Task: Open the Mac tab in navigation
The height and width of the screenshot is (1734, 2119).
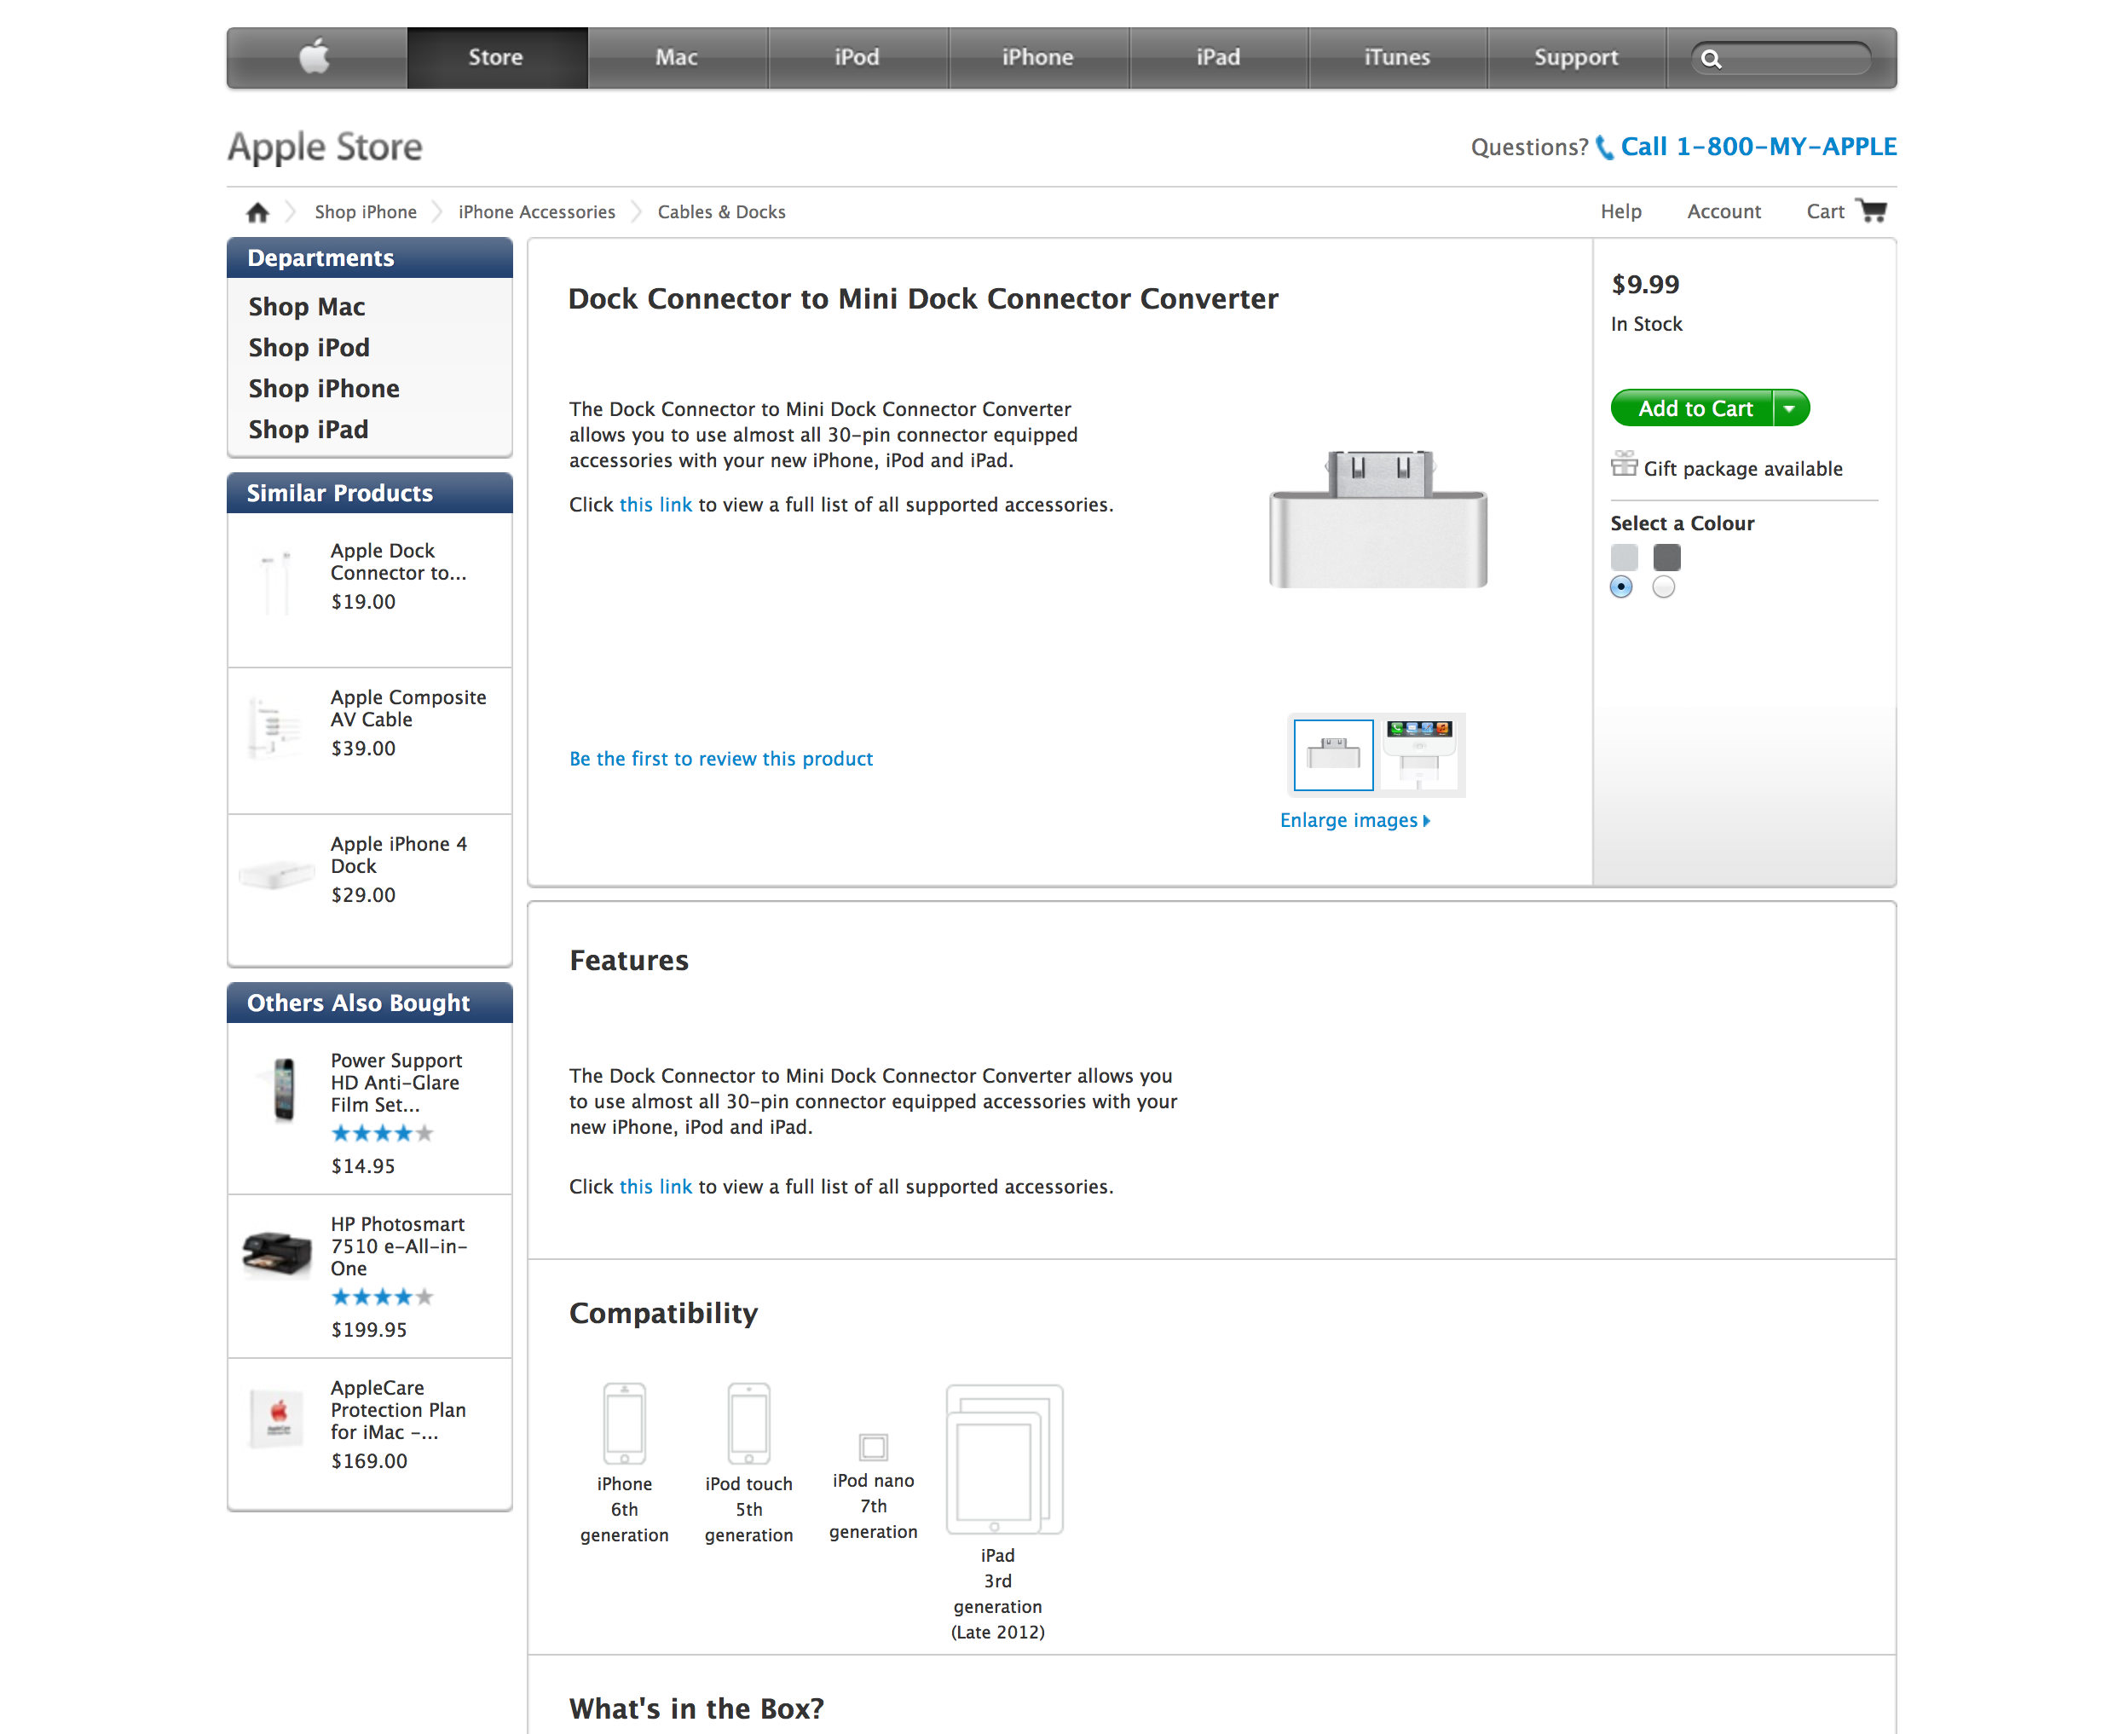Action: coord(676,58)
